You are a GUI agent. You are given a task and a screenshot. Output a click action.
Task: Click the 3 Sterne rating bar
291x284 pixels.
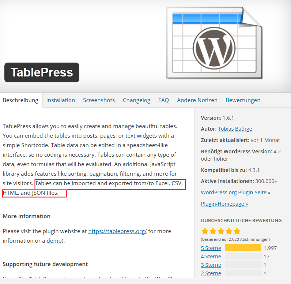(243, 265)
